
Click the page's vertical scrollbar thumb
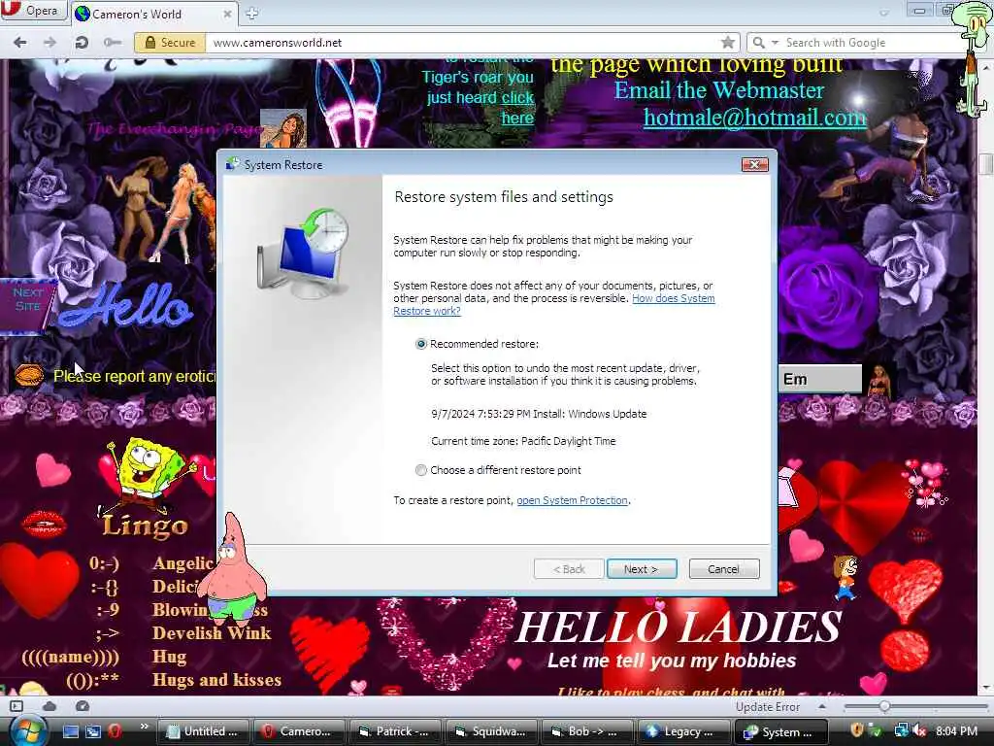[986, 164]
